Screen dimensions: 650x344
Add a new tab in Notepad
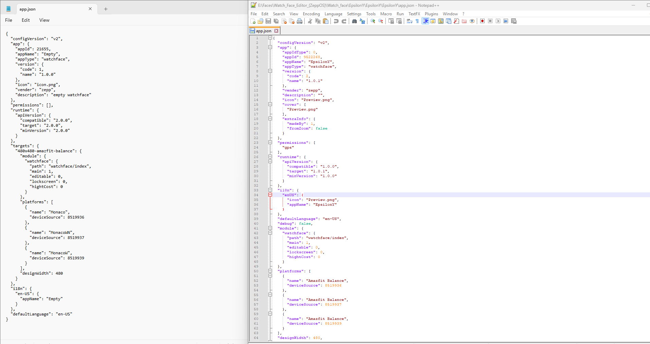(106, 9)
